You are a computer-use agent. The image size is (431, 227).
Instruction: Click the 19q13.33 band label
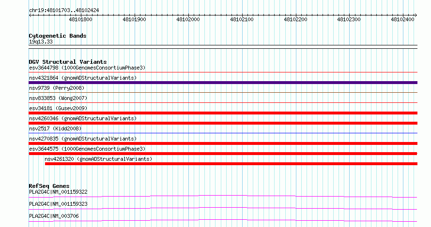(41, 42)
